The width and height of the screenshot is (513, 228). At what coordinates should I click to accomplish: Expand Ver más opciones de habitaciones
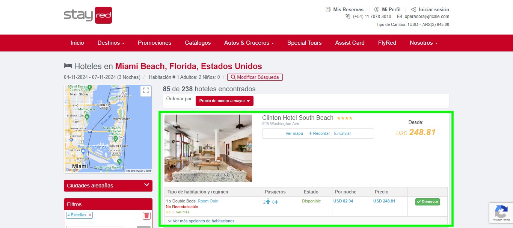coord(201,221)
